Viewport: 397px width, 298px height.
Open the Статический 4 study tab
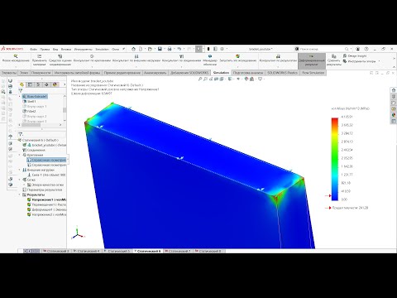click(86, 252)
